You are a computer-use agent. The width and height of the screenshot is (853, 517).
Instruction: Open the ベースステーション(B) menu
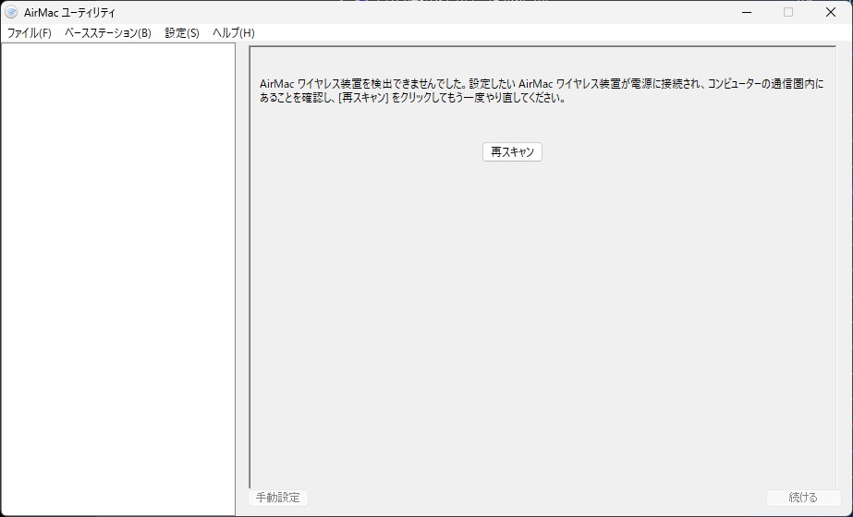(x=107, y=33)
